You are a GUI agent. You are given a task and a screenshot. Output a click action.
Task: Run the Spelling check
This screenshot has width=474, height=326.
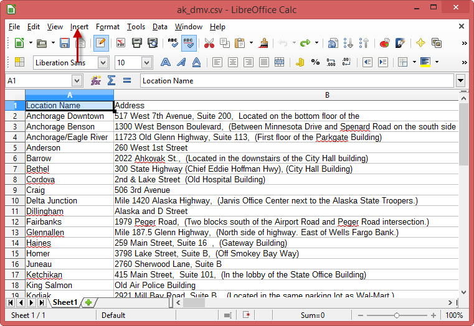click(173, 43)
